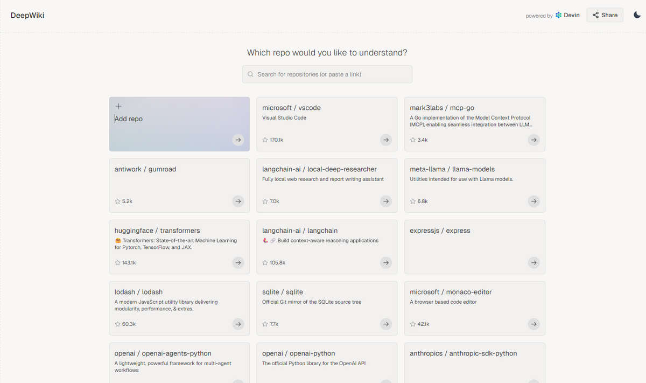Click 'Official Git mirror of the SQLite' text

click(312, 302)
